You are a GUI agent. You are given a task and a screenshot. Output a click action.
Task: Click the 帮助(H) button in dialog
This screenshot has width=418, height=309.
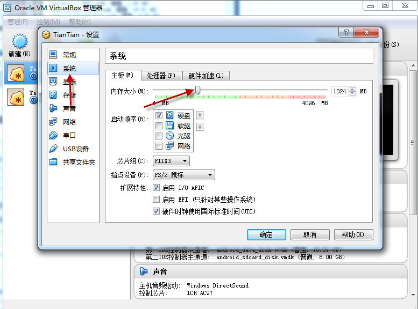click(x=353, y=234)
